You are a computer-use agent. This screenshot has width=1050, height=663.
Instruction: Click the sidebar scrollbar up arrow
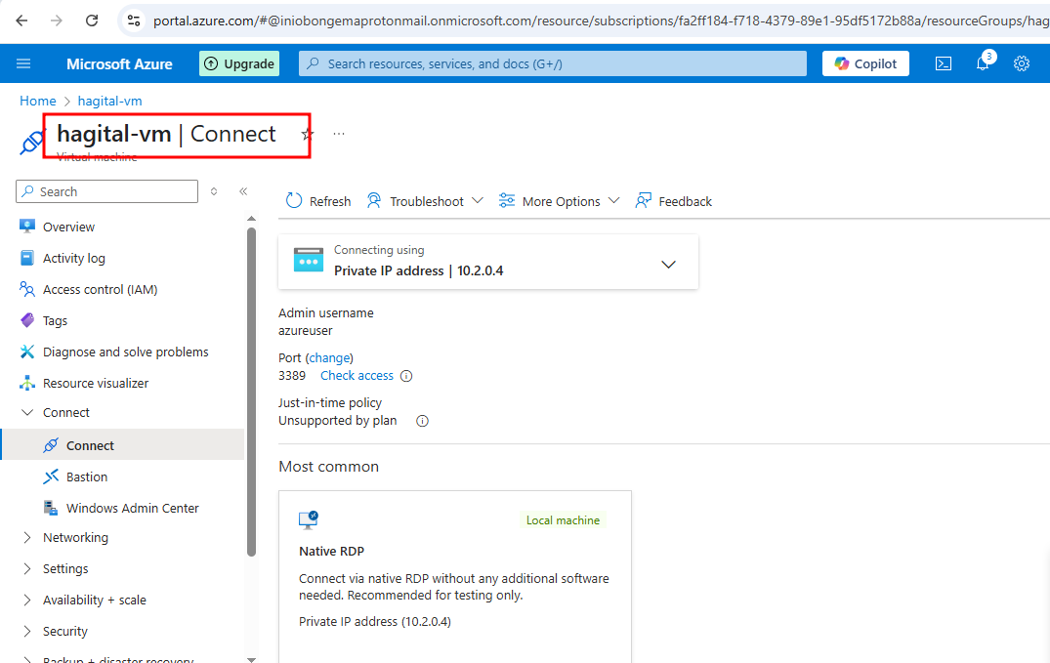point(252,219)
